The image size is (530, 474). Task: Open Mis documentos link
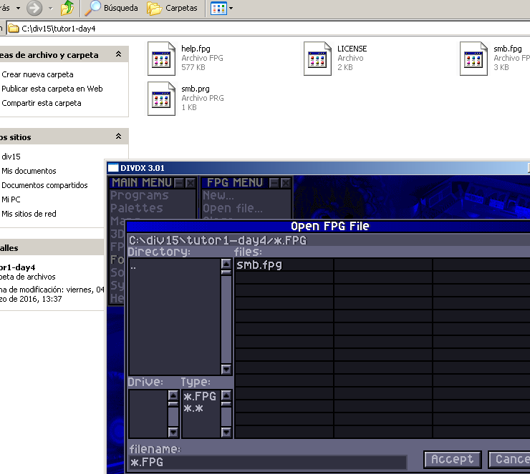pyautogui.click(x=29, y=171)
